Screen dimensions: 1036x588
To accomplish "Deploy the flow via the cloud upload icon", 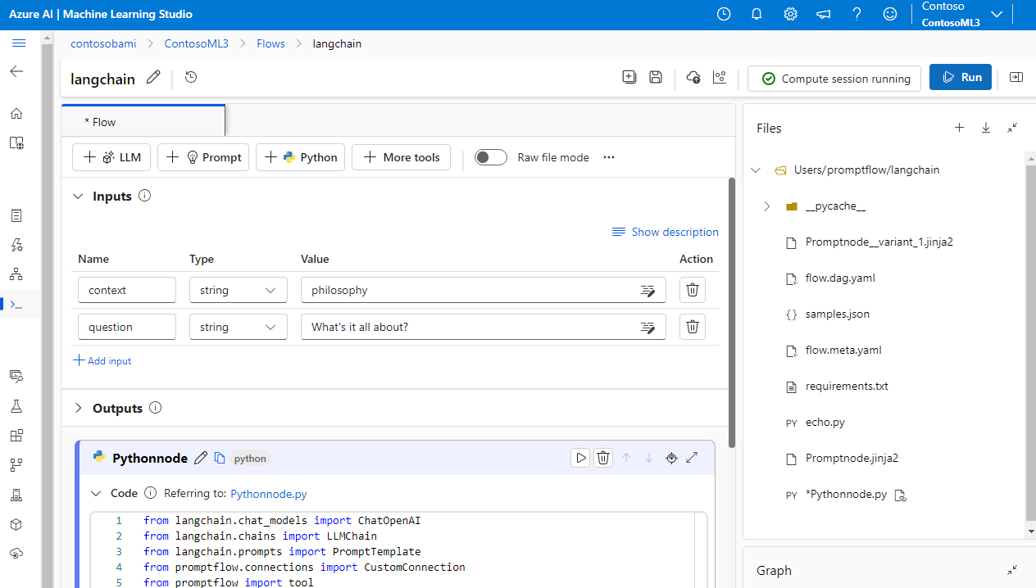I will pos(693,76).
